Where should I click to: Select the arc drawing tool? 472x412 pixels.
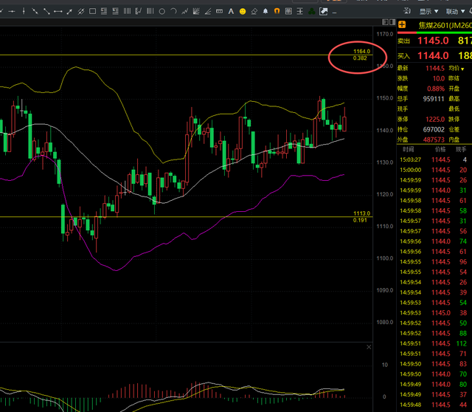click(173, 12)
